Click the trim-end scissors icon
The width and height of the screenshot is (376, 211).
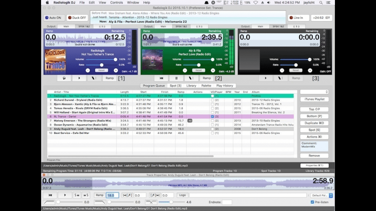pos(155,195)
